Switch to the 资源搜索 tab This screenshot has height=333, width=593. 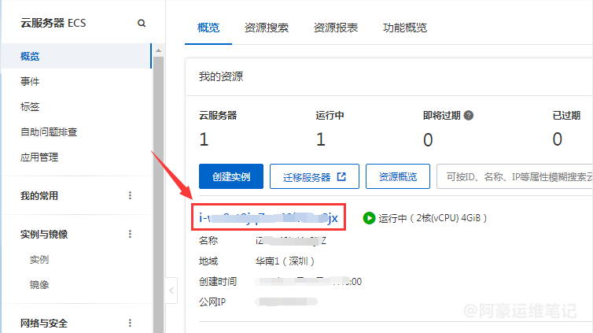[267, 28]
